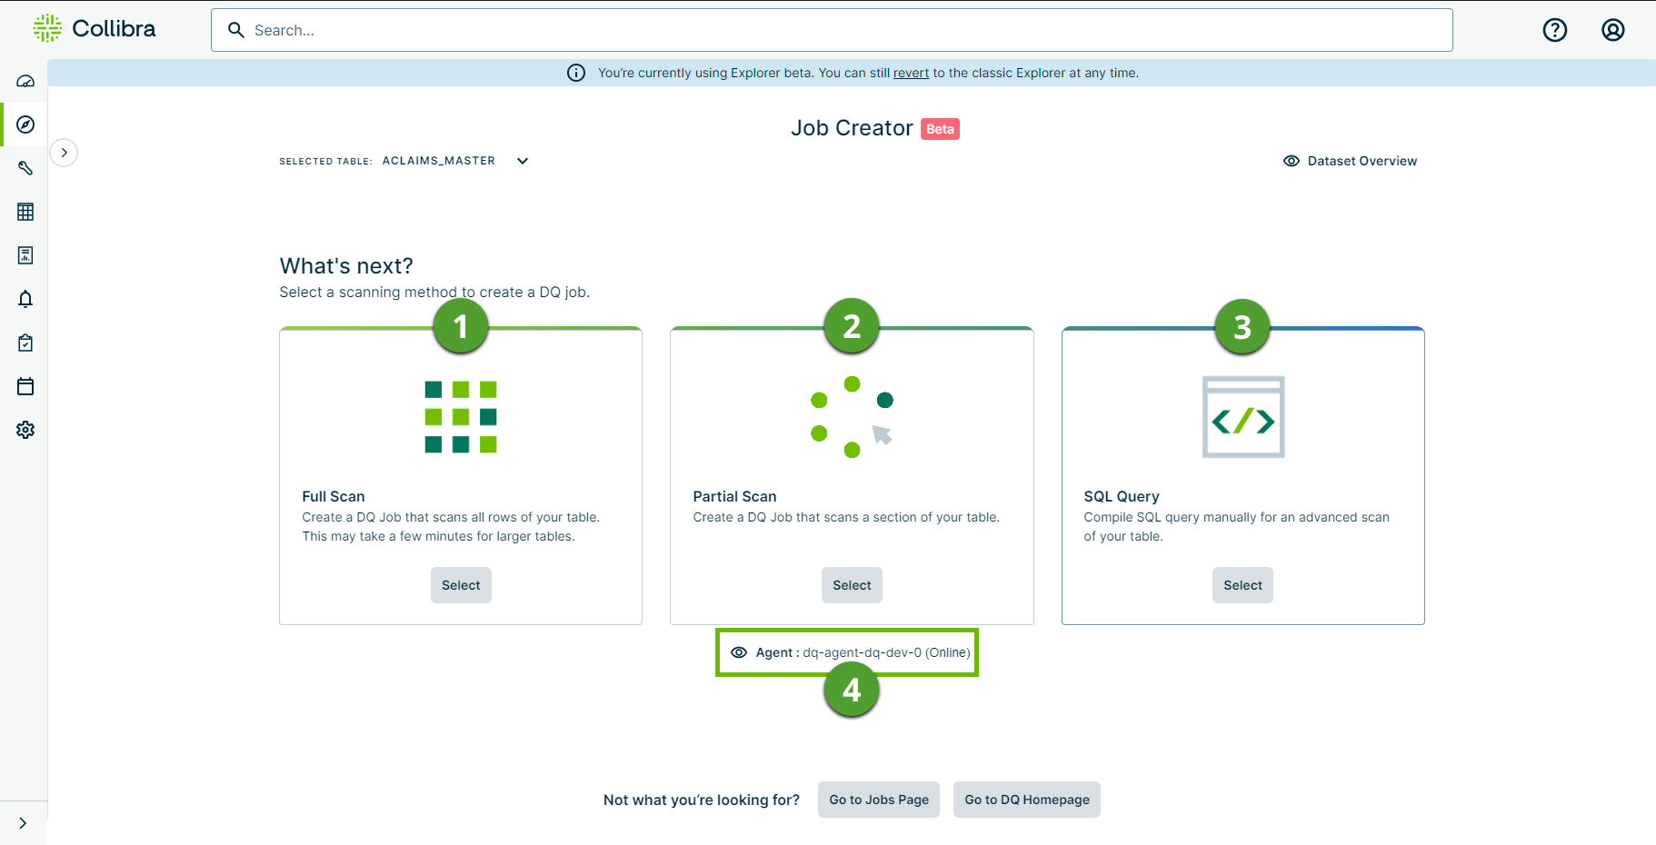This screenshot has width=1656, height=845.
Task: Open the user profile icon
Action: pyautogui.click(x=1612, y=30)
